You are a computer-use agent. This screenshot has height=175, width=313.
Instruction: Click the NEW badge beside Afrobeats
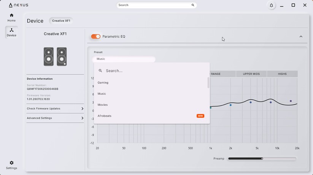click(200, 116)
